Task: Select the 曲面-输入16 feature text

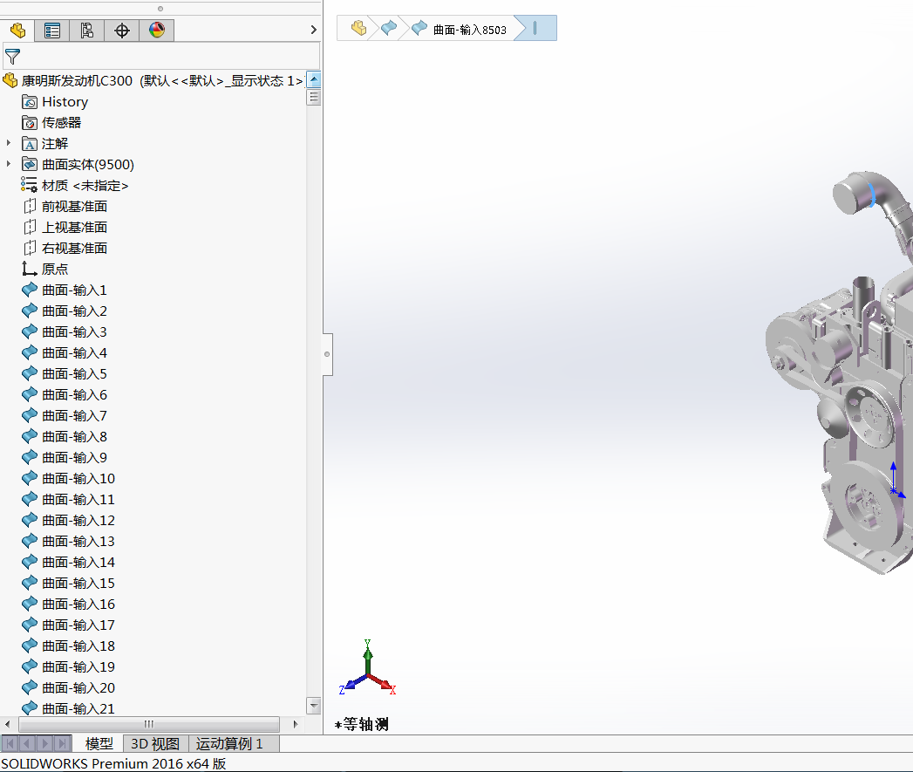Action: [x=78, y=605]
